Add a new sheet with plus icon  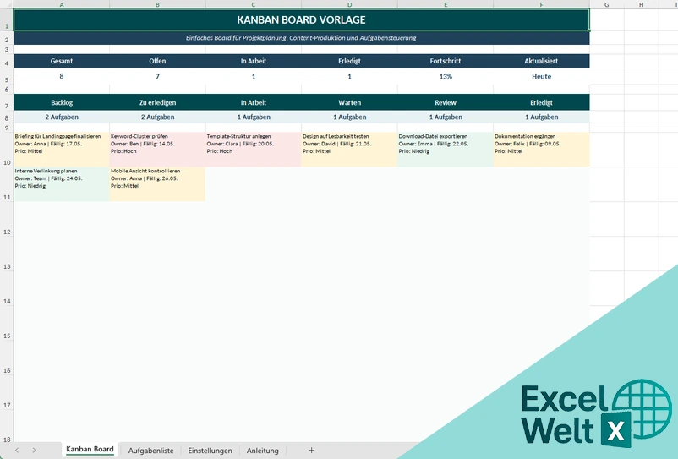(x=311, y=451)
